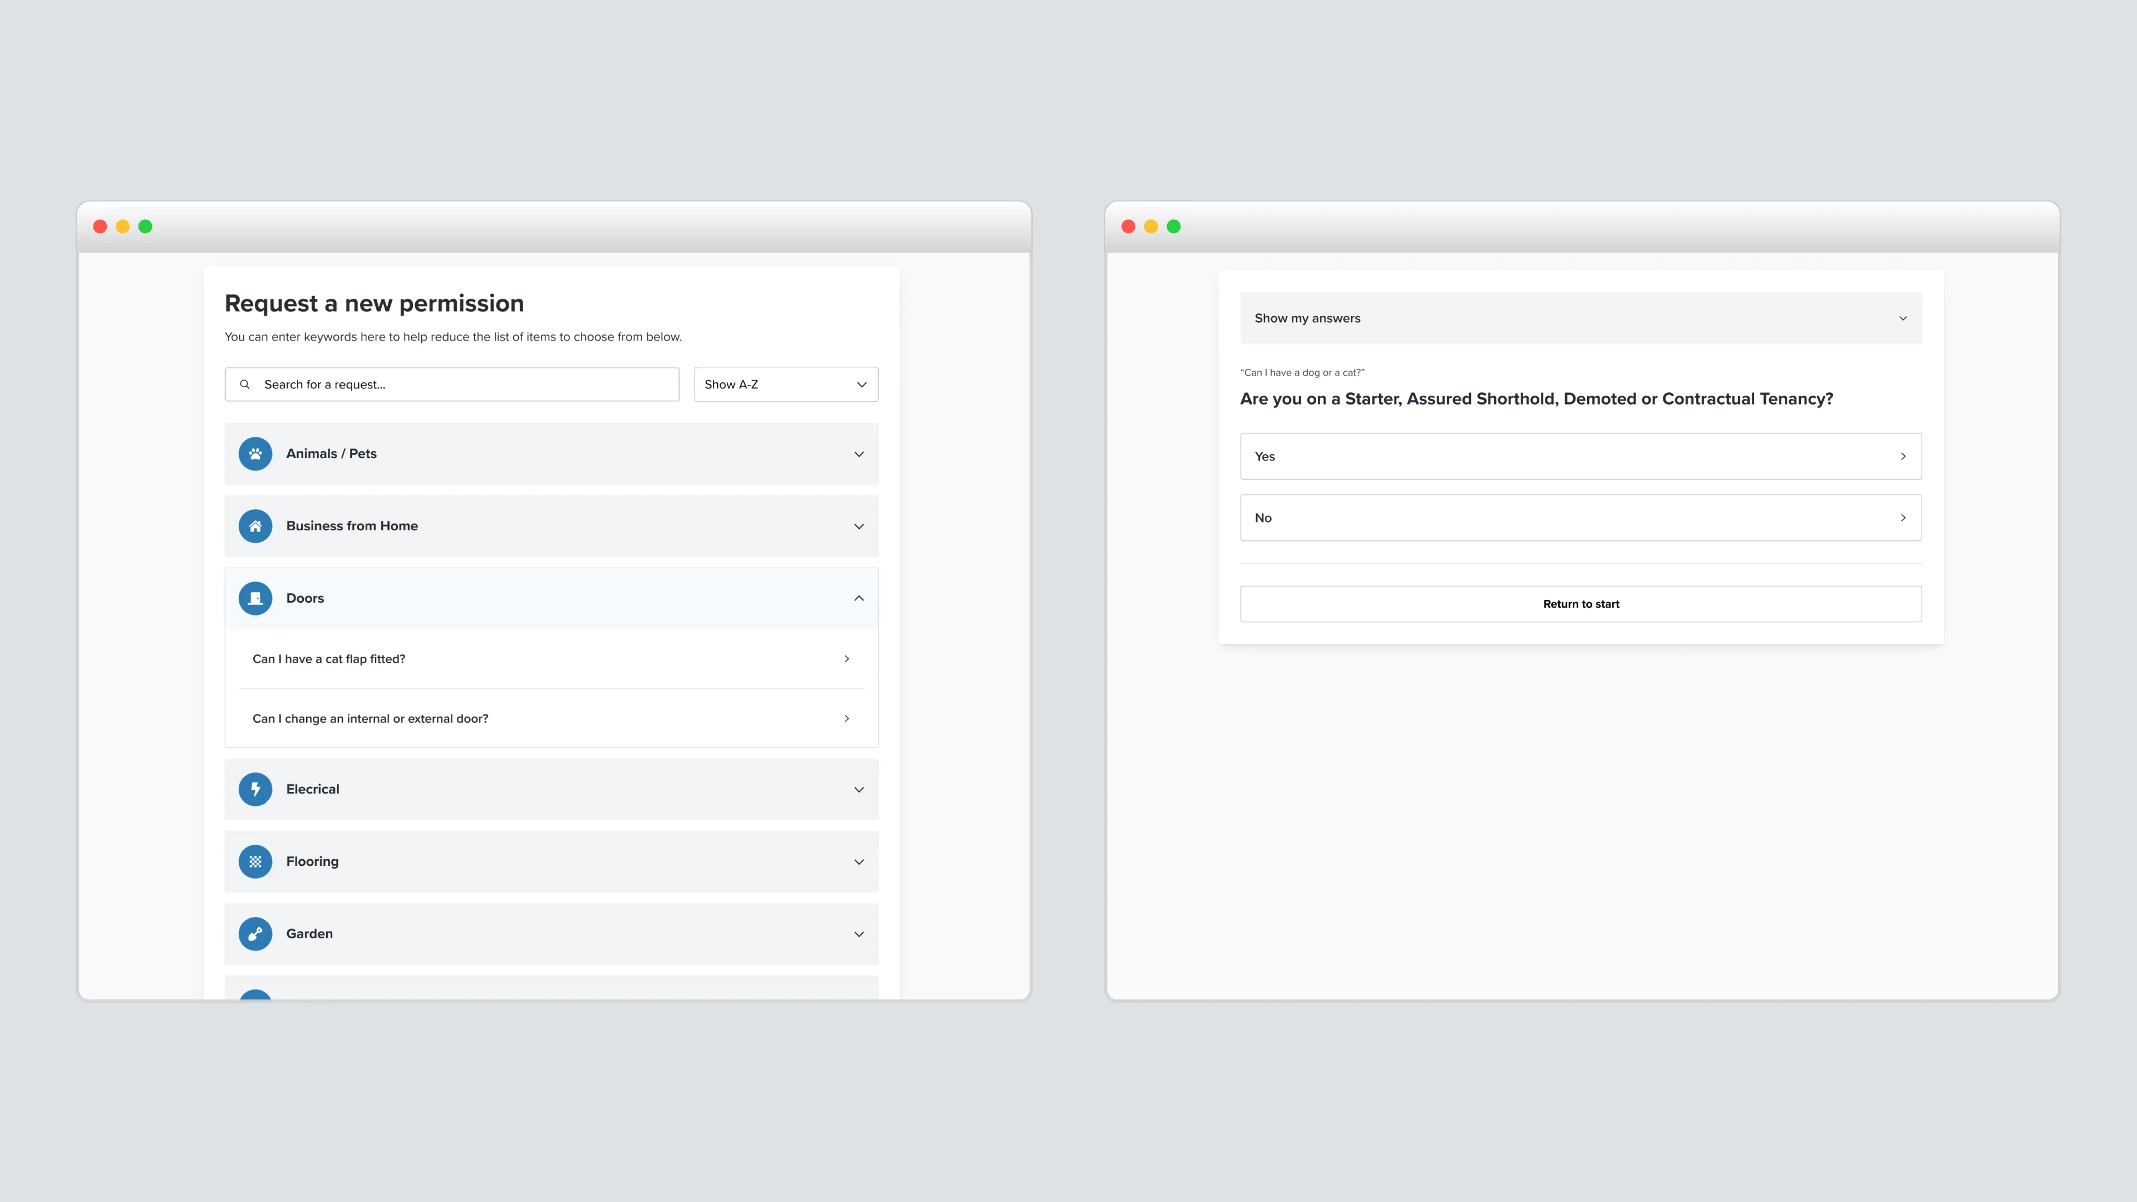Click the Garden shovel icon
Image resolution: width=2137 pixels, height=1202 pixels.
point(255,934)
